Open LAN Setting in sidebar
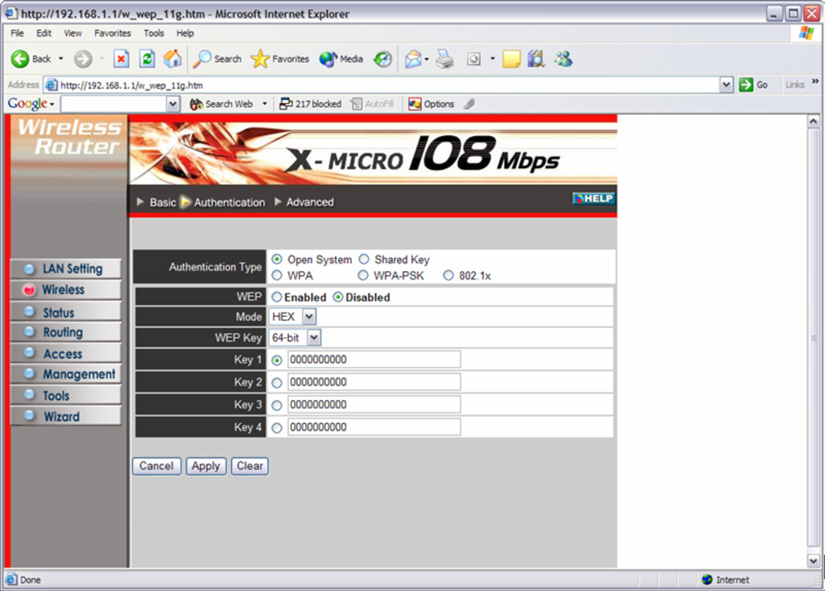This screenshot has height=591, width=825. pos(66,269)
